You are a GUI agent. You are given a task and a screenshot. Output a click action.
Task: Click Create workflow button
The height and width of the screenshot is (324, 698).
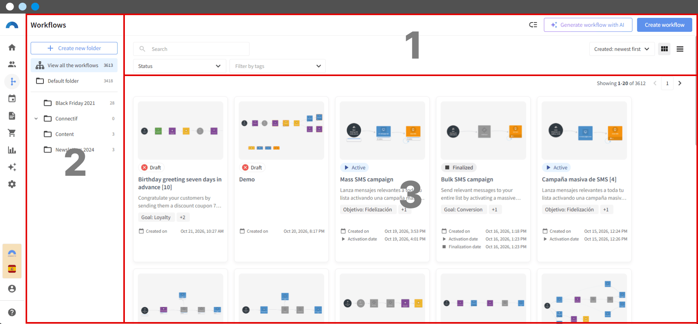(665, 25)
